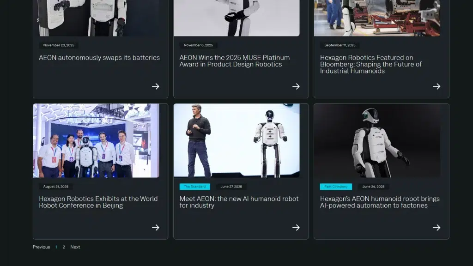Go to pagination page 2

click(x=64, y=247)
